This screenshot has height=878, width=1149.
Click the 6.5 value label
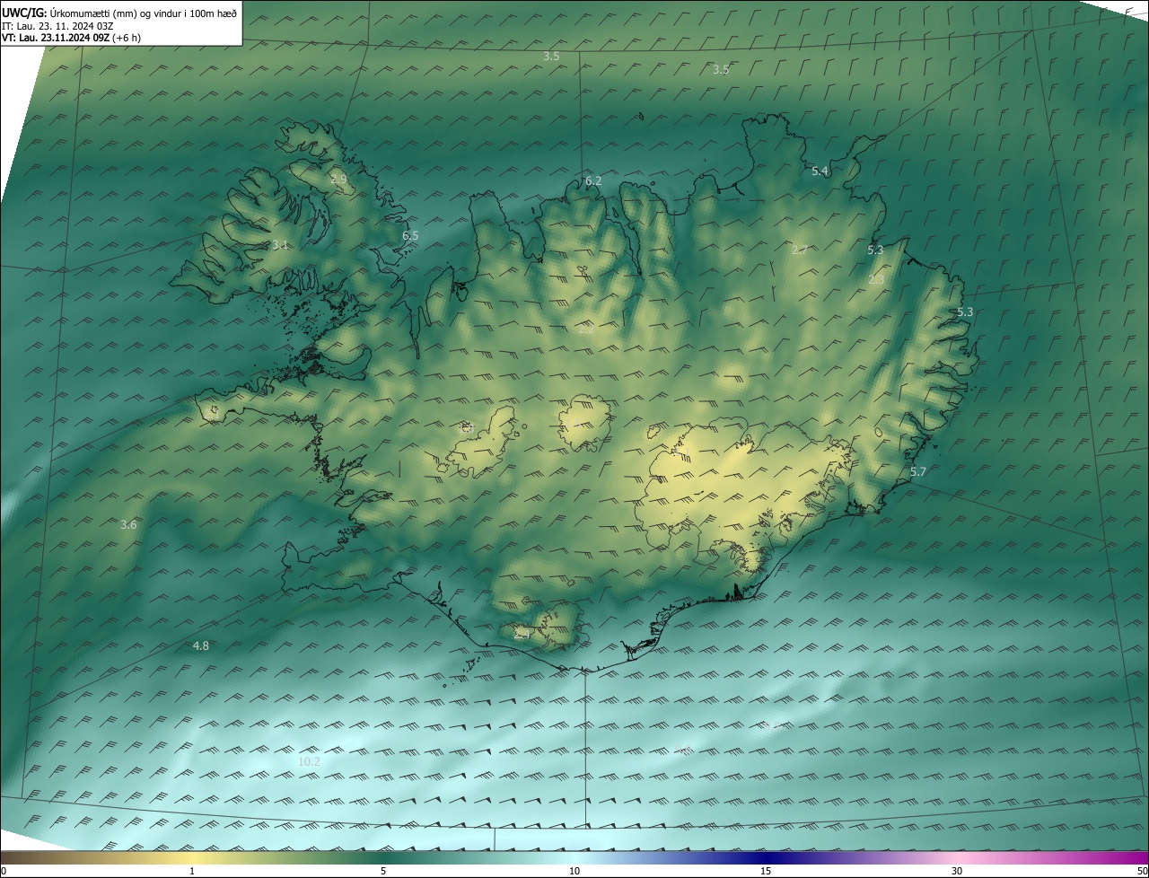(x=410, y=235)
